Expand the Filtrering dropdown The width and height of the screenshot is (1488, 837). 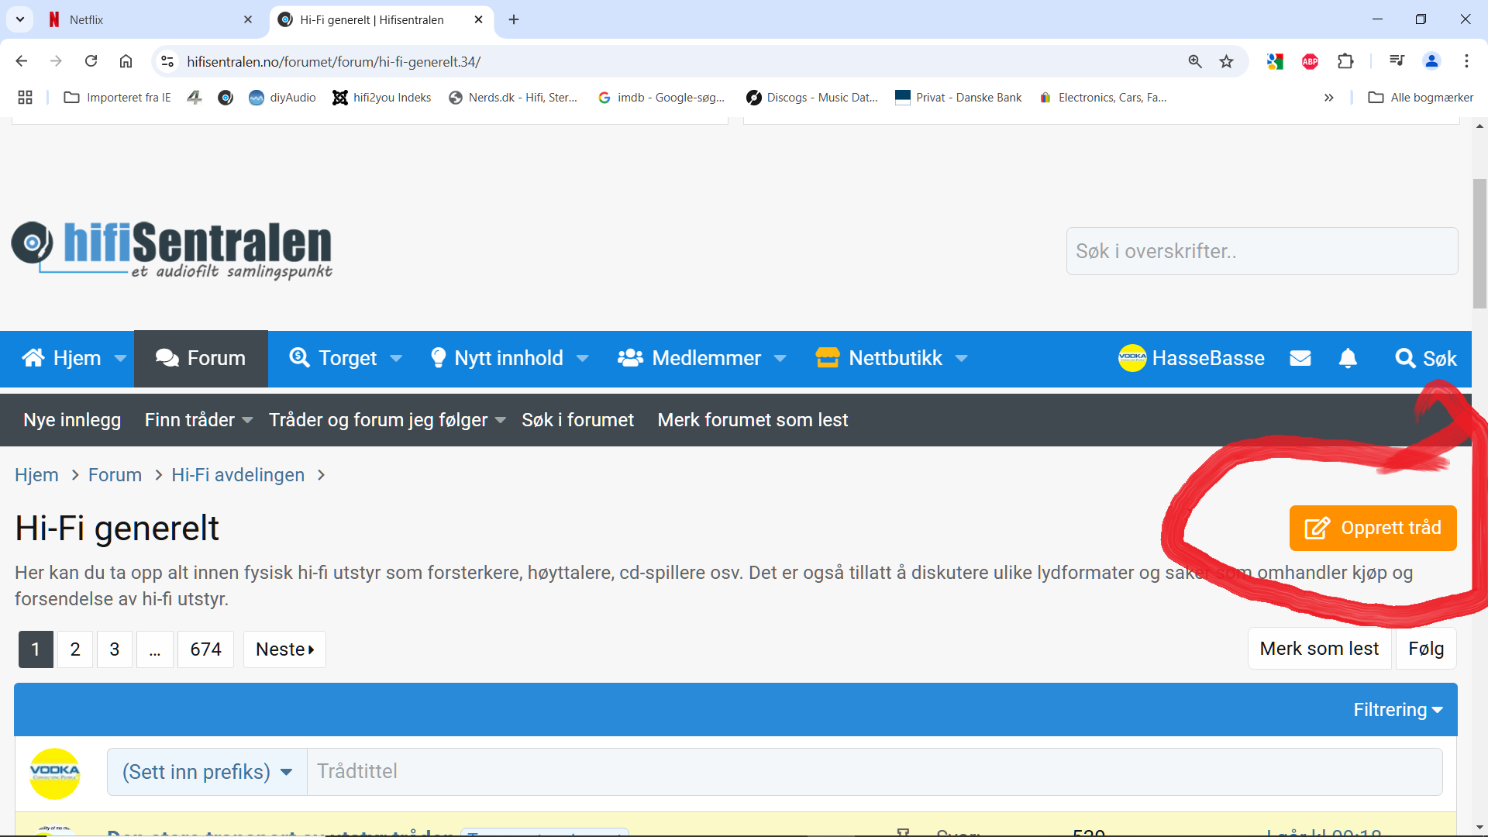pyautogui.click(x=1397, y=710)
